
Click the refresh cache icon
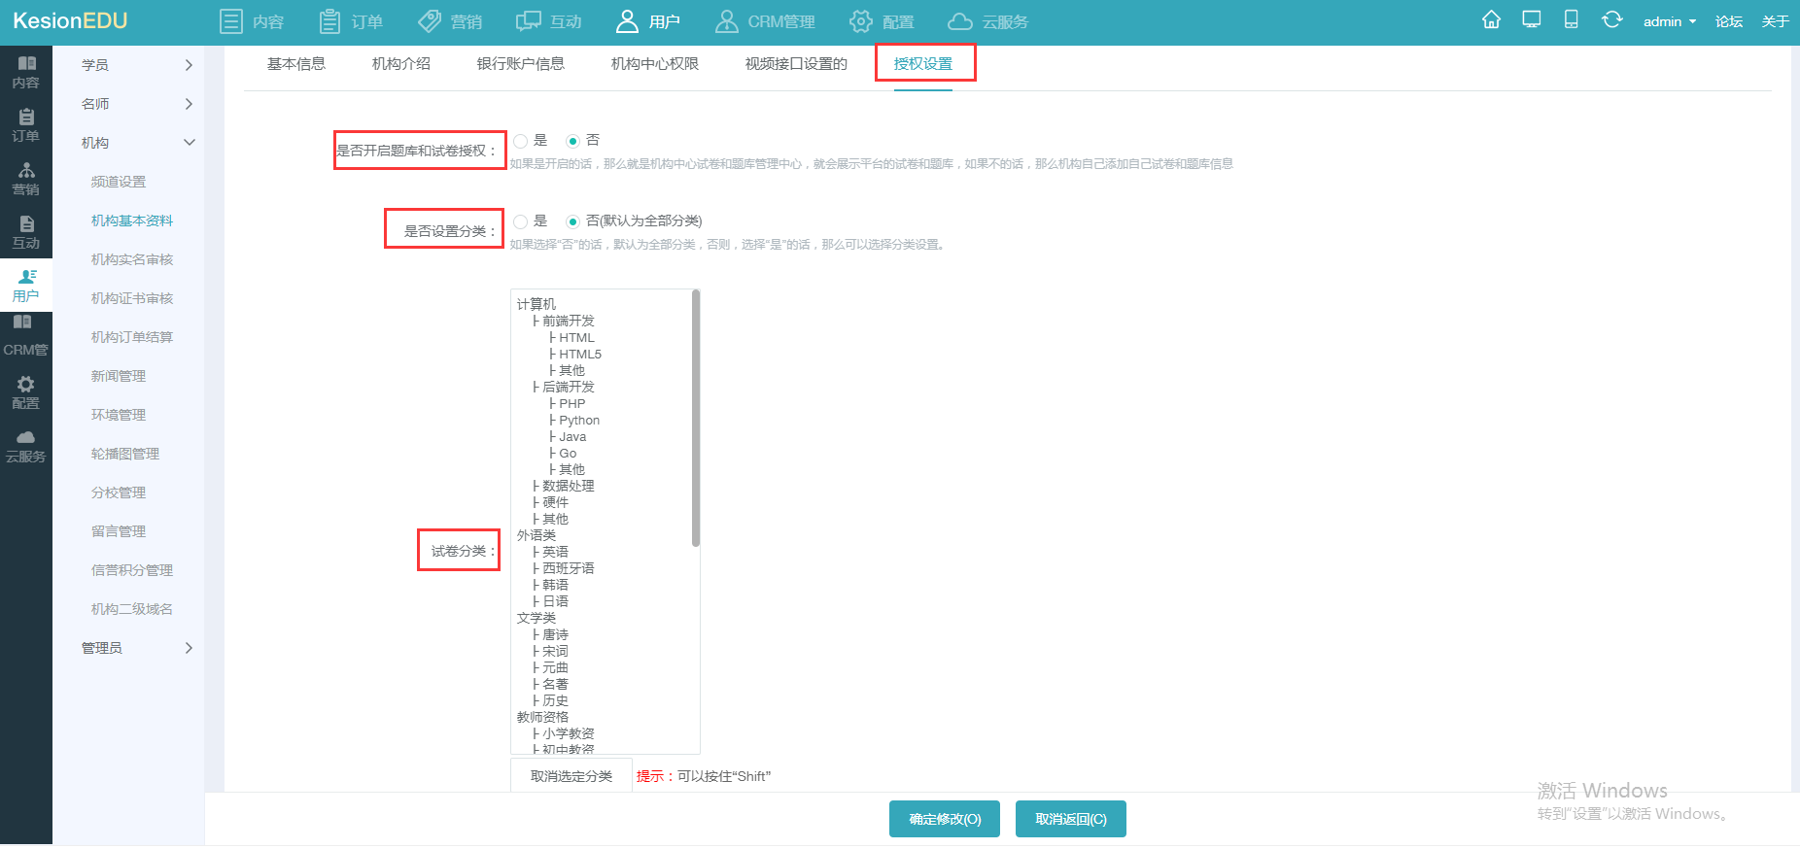(1611, 20)
